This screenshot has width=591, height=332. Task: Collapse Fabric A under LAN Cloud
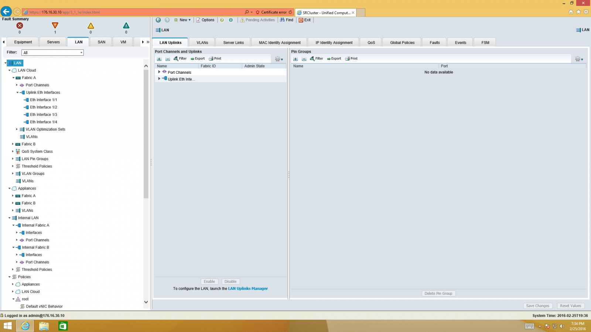(x=13, y=78)
